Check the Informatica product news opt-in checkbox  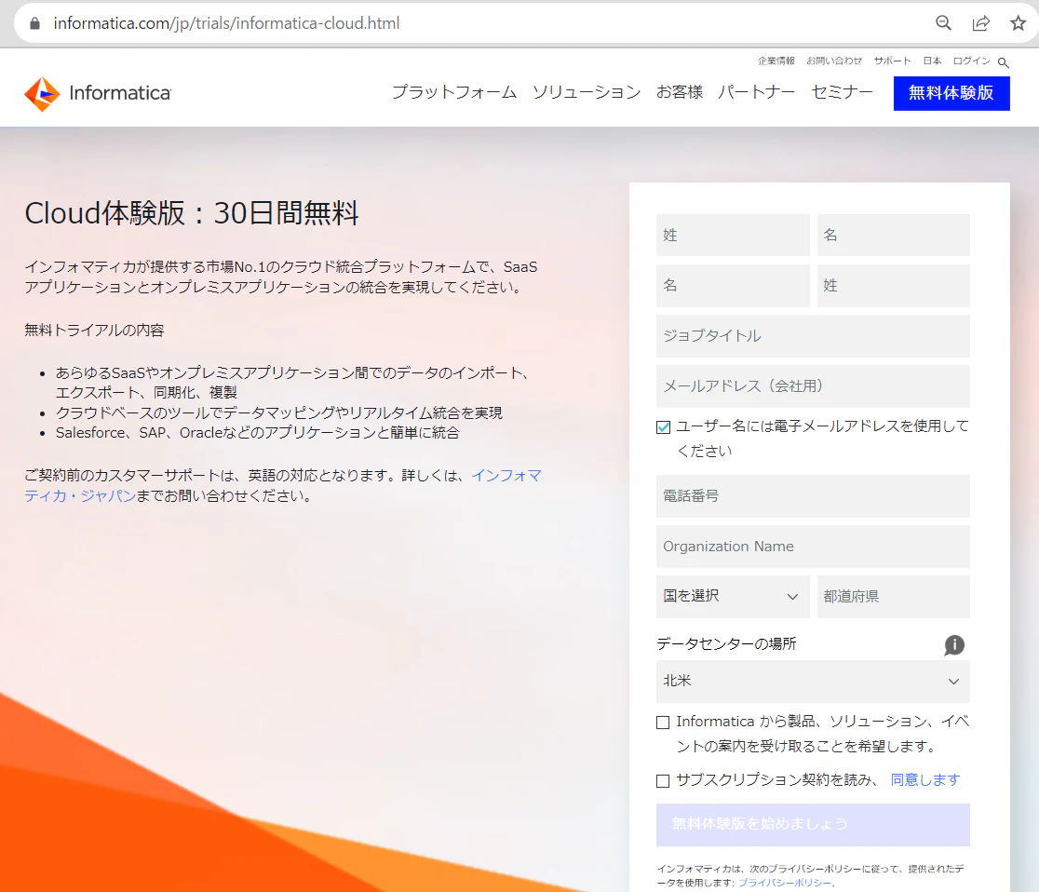coord(663,723)
